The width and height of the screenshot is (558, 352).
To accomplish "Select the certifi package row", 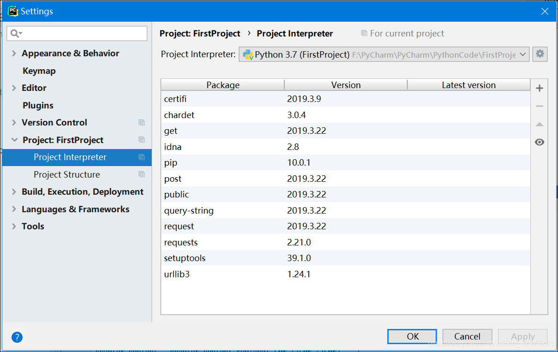I will coord(346,99).
